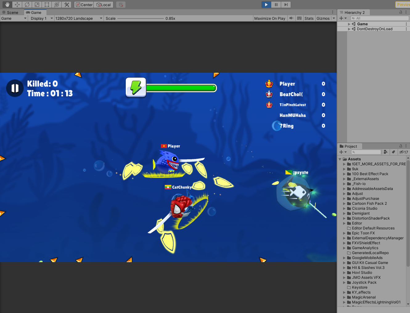The height and width of the screenshot is (313, 410).
Task: Select the Epic Toon FX folder
Action: [x=363, y=233]
